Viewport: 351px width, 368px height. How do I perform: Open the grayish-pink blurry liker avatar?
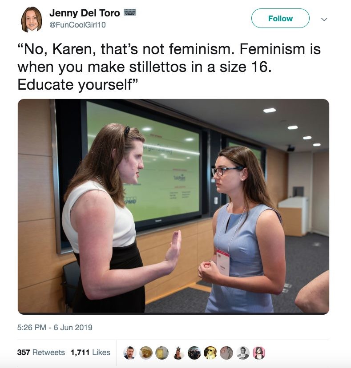pos(226,353)
